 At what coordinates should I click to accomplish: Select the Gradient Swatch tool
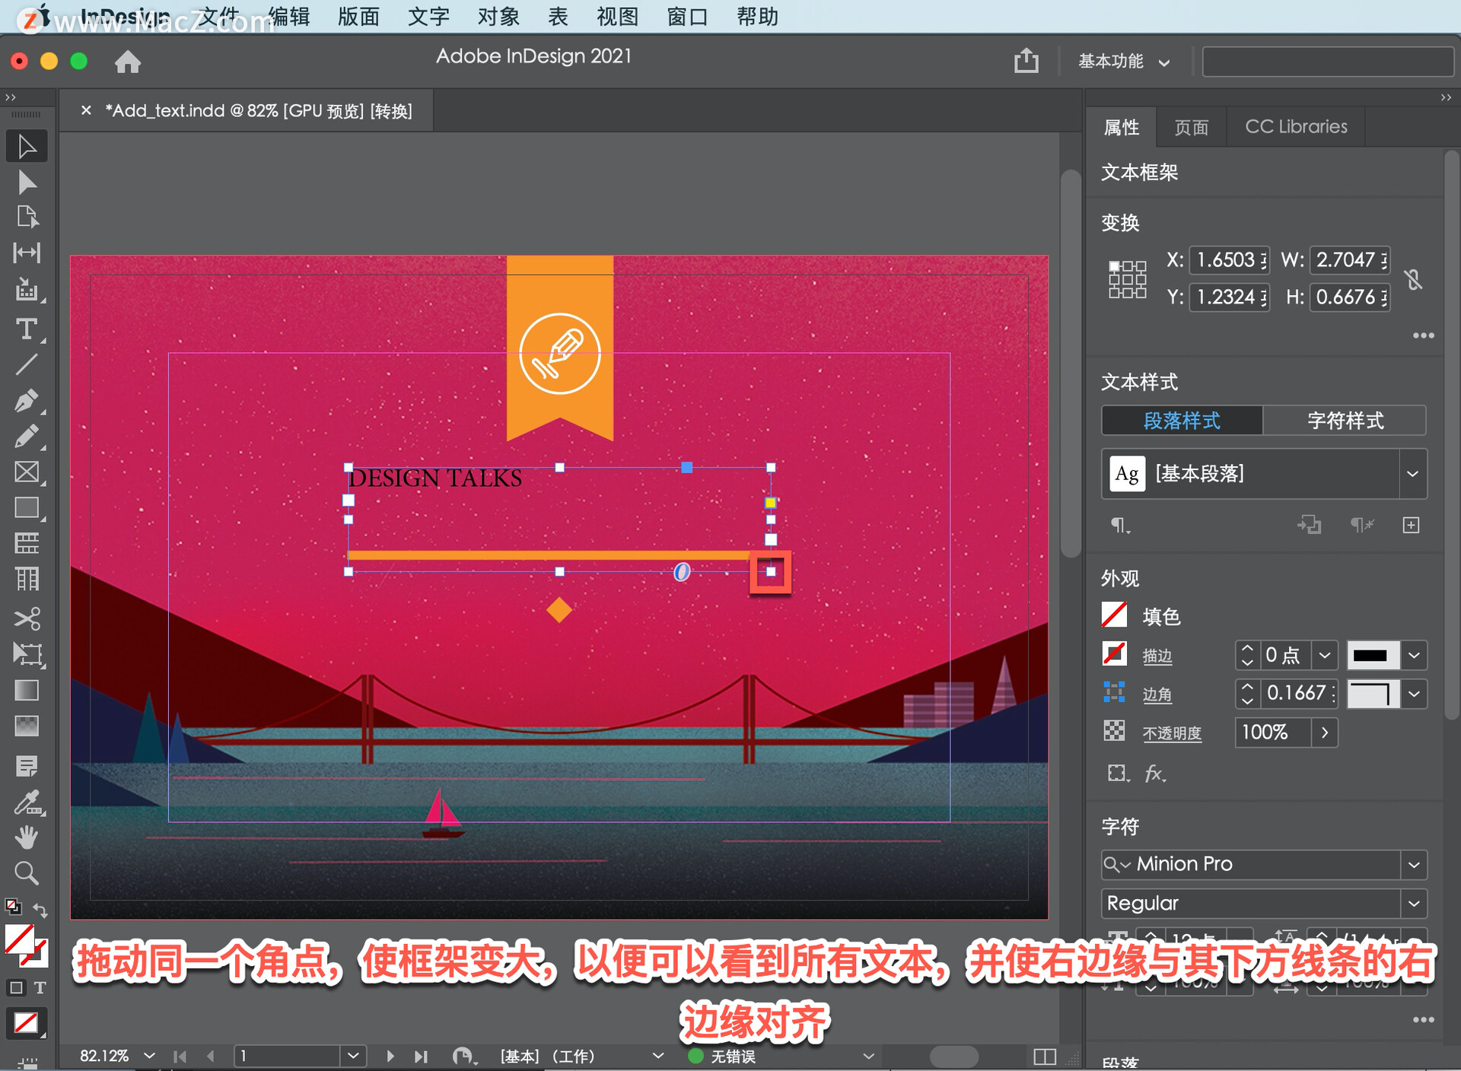(27, 690)
